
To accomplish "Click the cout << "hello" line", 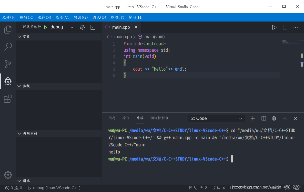I will (159, 69).
